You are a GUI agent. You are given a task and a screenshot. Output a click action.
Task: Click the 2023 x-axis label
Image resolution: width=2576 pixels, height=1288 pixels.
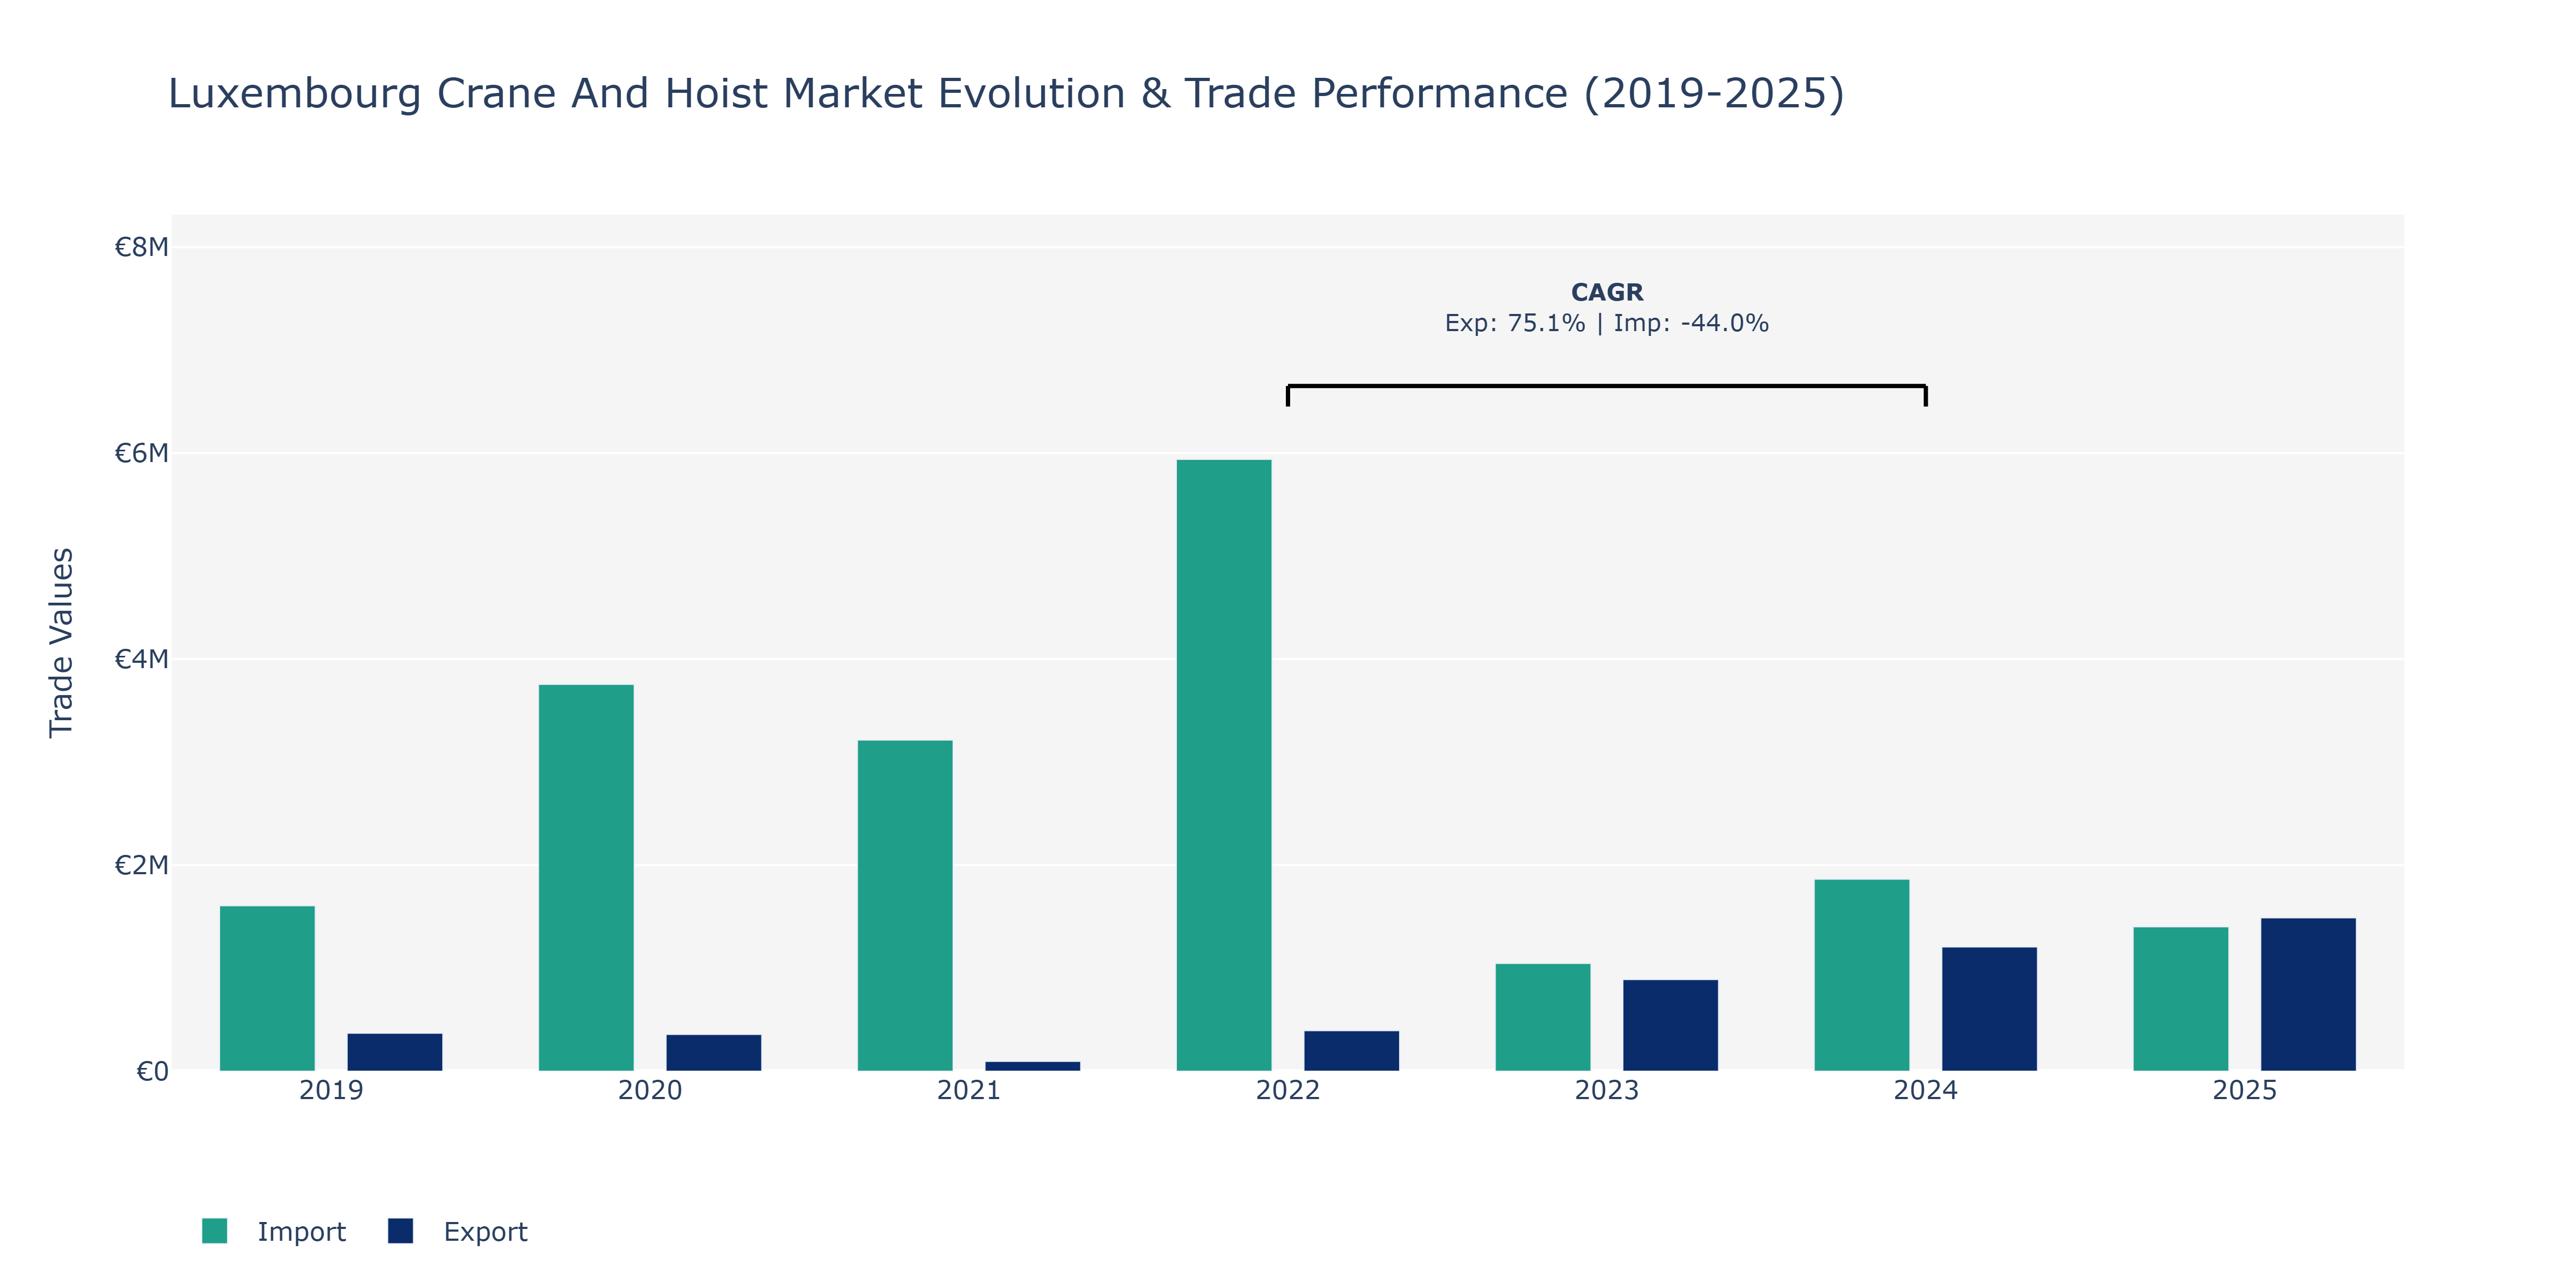pos(1607,1090)
